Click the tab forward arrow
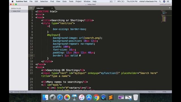The height and width of the screenshot is (102, 181). (x=32, y=8)
